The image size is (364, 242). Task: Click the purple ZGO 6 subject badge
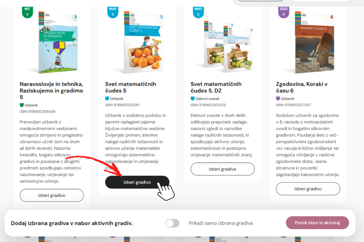[x=284, y=12]
